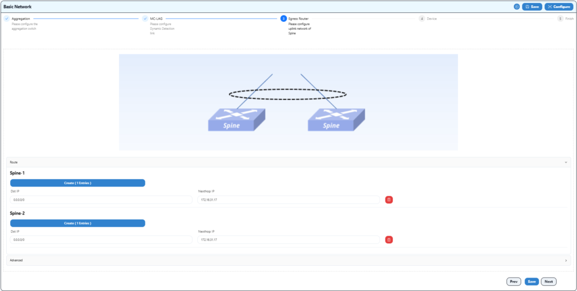
Task: Delete the Spine-2 route entry
Action: (389, 240)
